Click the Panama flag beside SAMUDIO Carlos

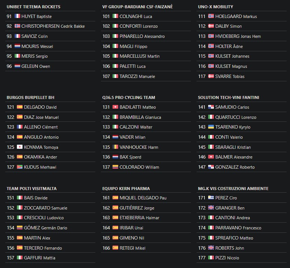(211, 107)
